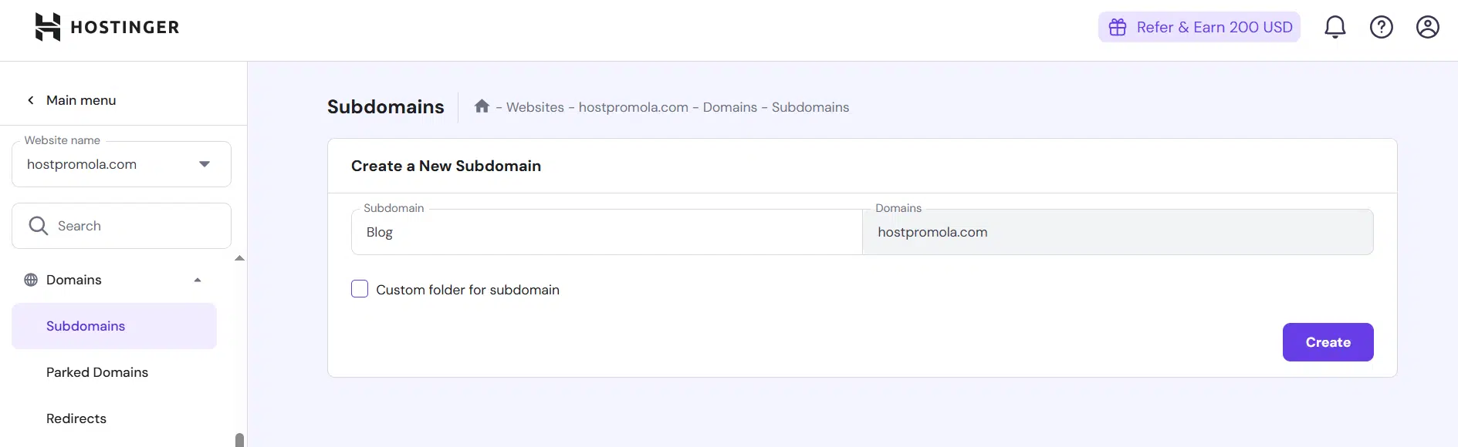The width and height of the screenshot is (1458, 447).
Task: Focus the sidebar Search field
Action: [121, 226]
